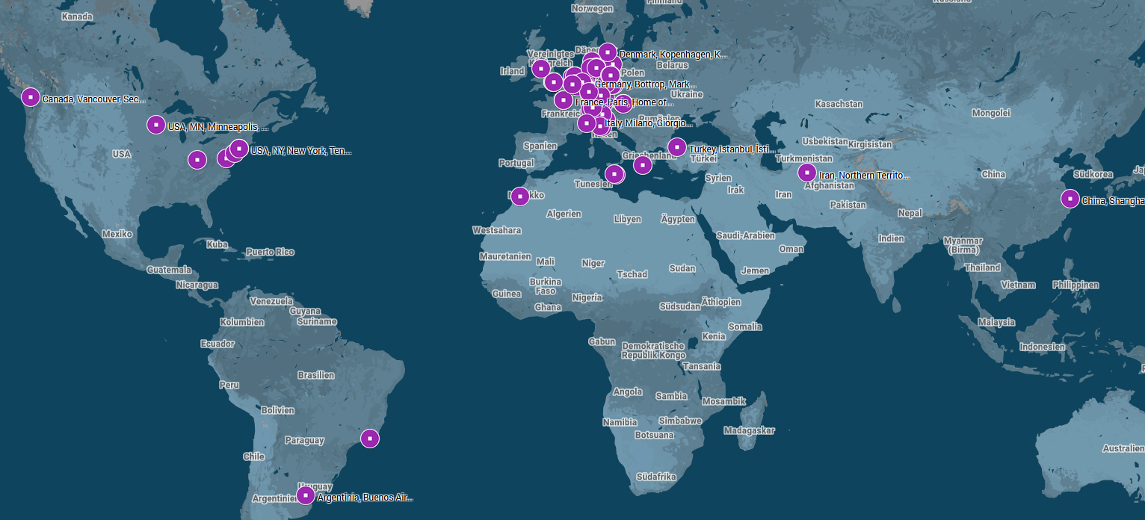Screen dimensions: 1145x520
Task: Select the marker near Tunisia's coast
Action: (614, 174)
